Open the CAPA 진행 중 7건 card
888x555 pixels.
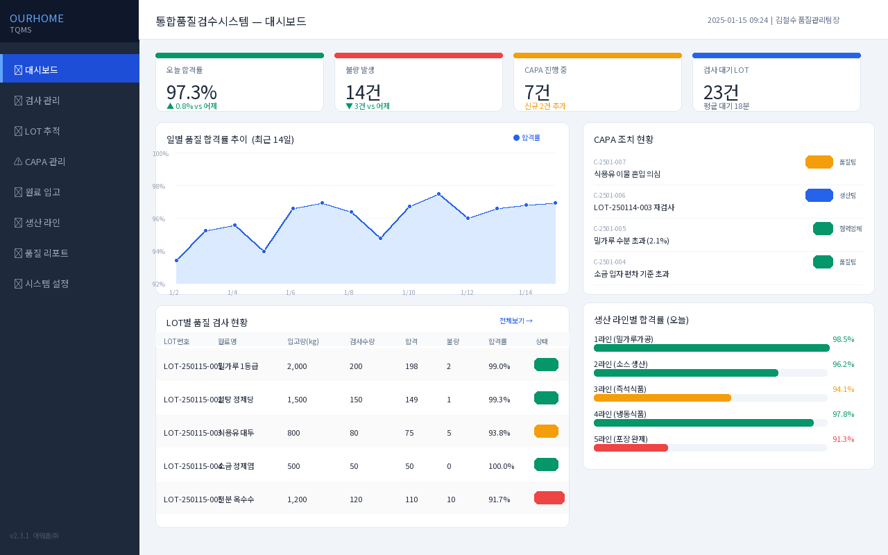[597, 82]
